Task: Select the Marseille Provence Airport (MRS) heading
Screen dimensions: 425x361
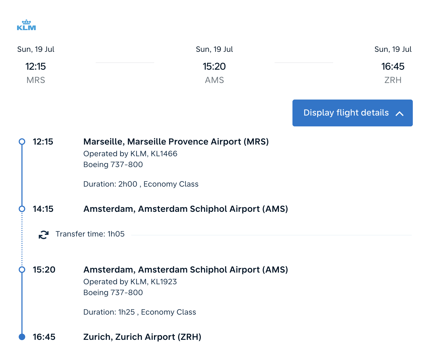Action: pos(176,142)
